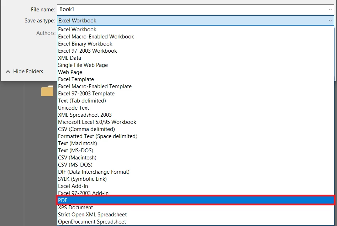337x226 pixels.
Task: Select Single File Web Page type
Action: pyautogui.click(x=196, y=65)
